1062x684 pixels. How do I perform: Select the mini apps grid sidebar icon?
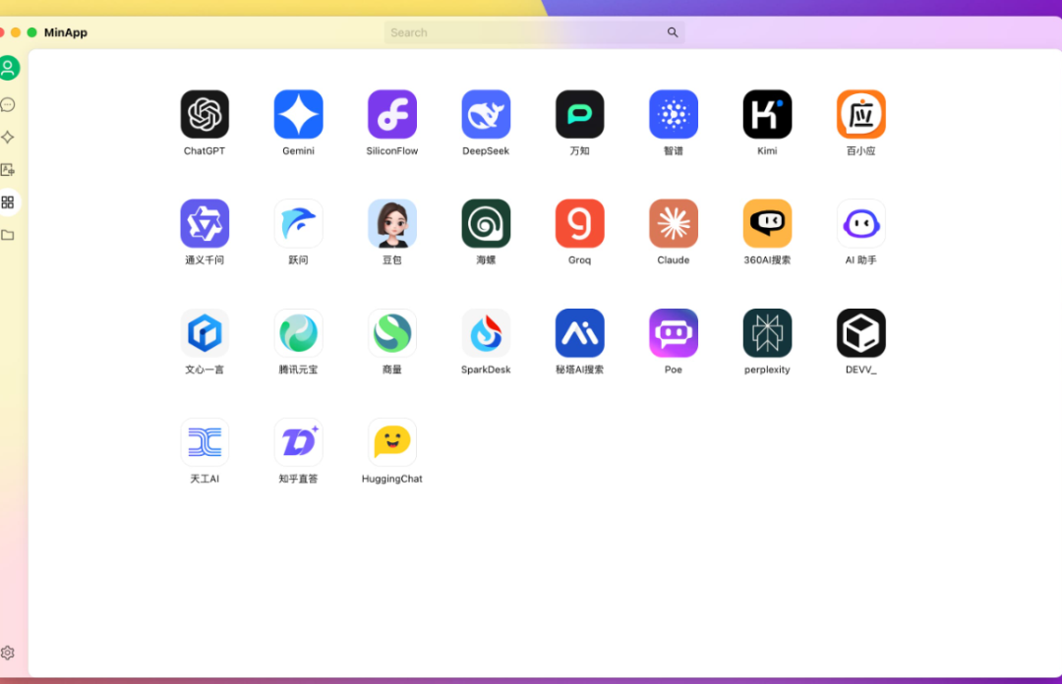(8, 202)
